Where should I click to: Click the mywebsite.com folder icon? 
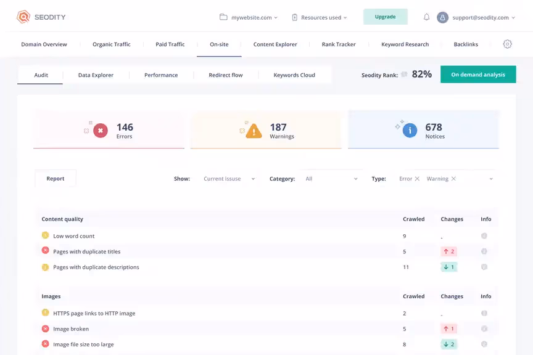[223, 17]
